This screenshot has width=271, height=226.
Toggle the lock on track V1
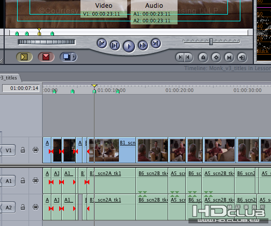23,150
